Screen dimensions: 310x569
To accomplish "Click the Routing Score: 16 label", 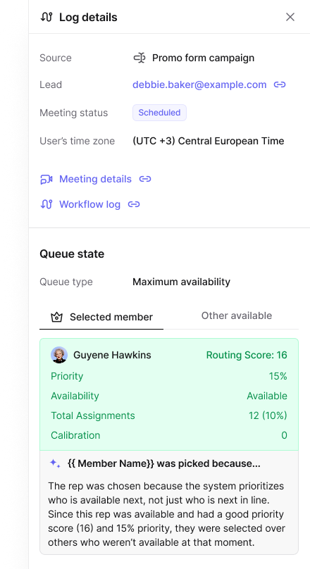I will [247, 355].
